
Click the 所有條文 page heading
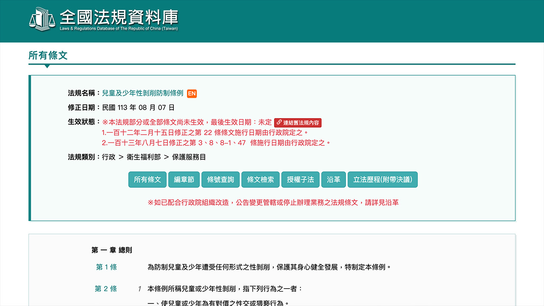tap(48, 56)
